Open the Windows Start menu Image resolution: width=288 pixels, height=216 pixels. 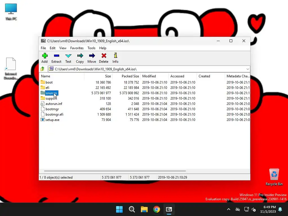[x=119, y=209]
